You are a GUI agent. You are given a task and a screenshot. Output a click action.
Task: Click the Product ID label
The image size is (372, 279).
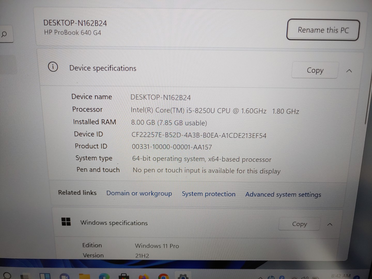click(x=91, y=146)
